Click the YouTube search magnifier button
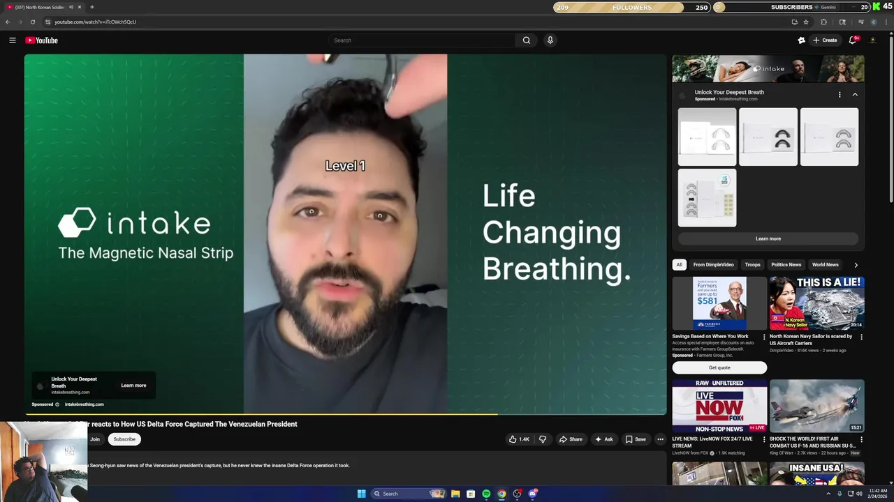The image size is (894, 502). (x=527, y=40)
